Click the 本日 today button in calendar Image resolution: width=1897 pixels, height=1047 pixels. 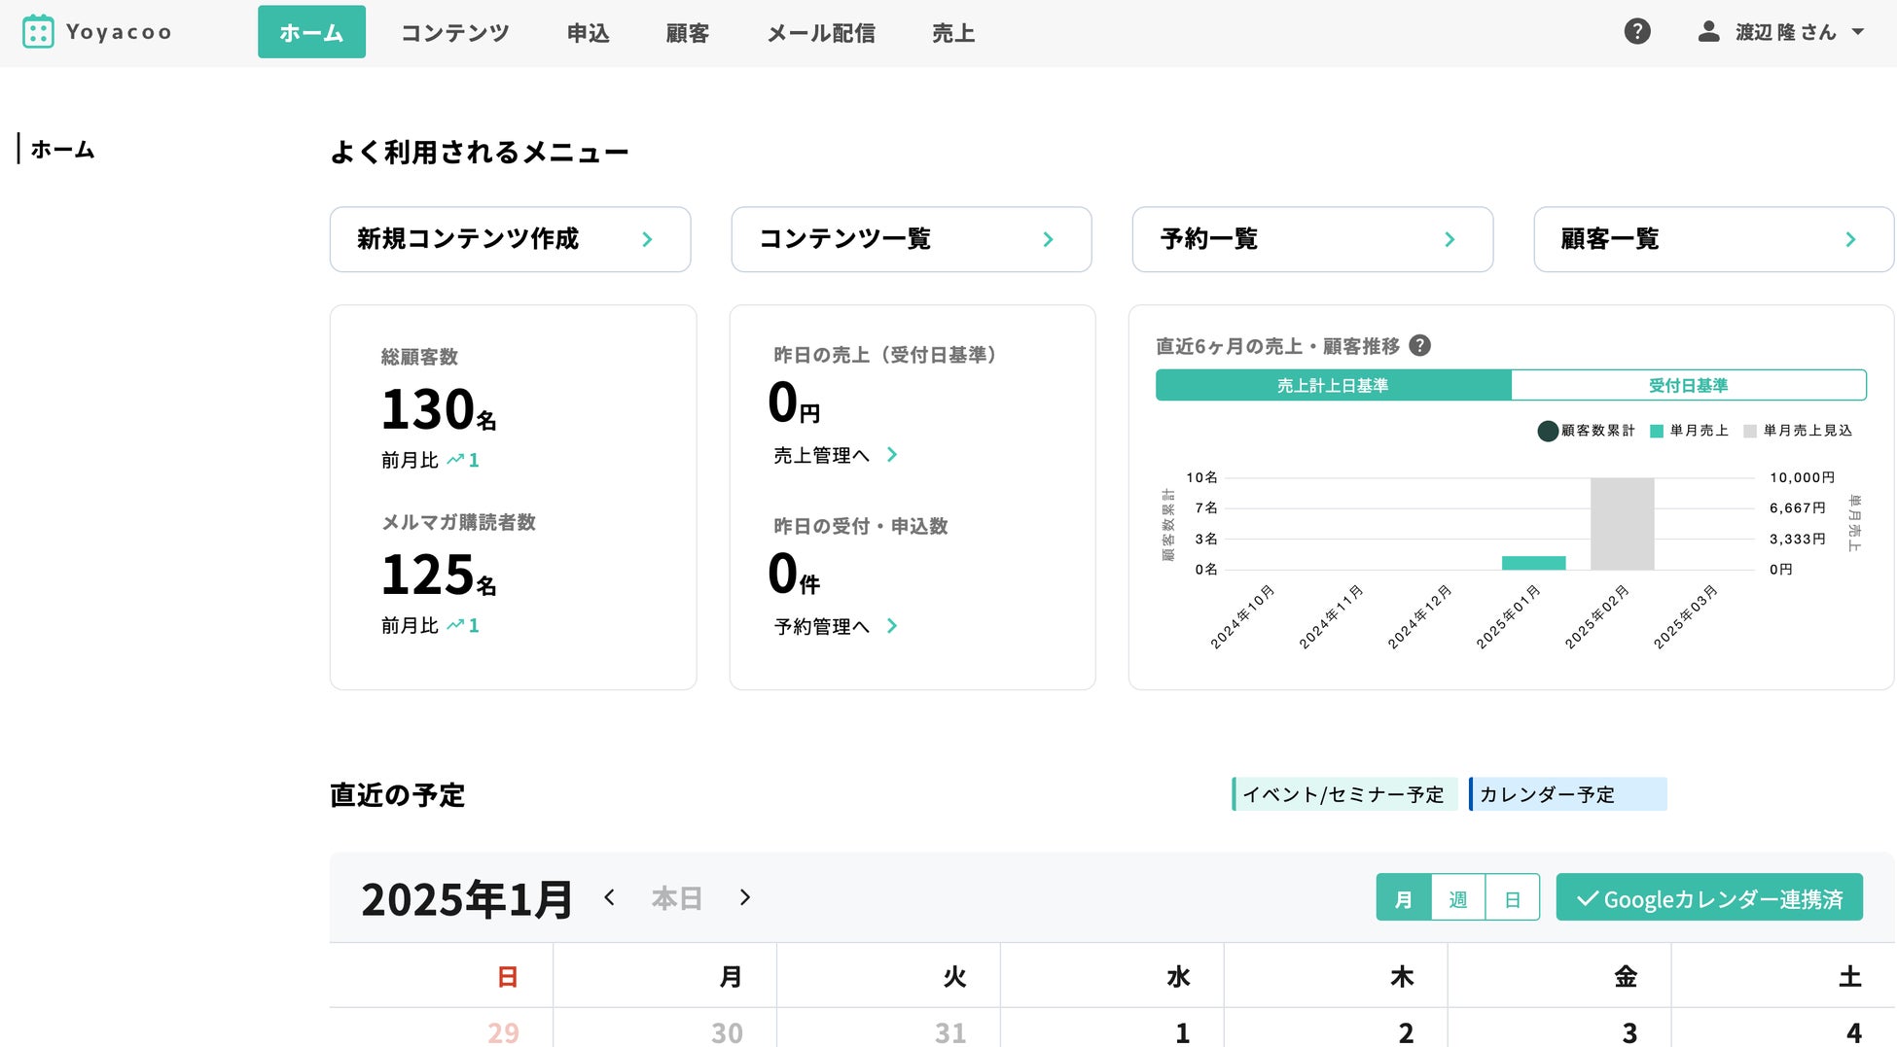676,898
